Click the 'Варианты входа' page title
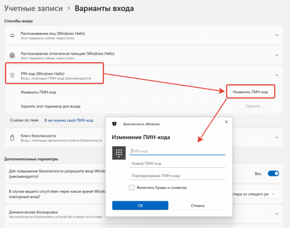This screenshot has width=290, height=228. click(104, 9)
